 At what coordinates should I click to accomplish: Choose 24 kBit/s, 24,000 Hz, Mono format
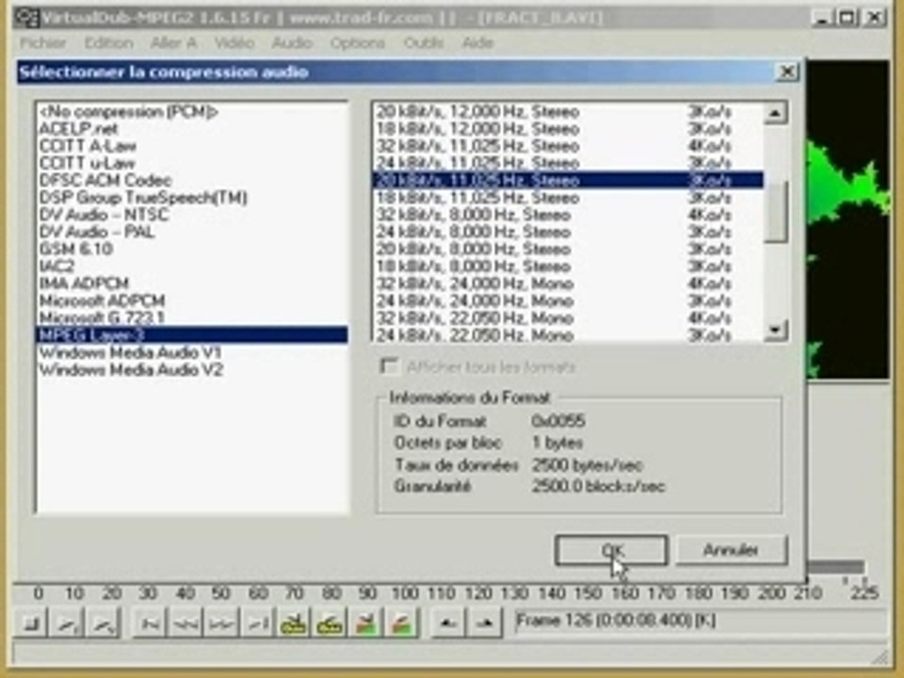[x=568, y=301]
